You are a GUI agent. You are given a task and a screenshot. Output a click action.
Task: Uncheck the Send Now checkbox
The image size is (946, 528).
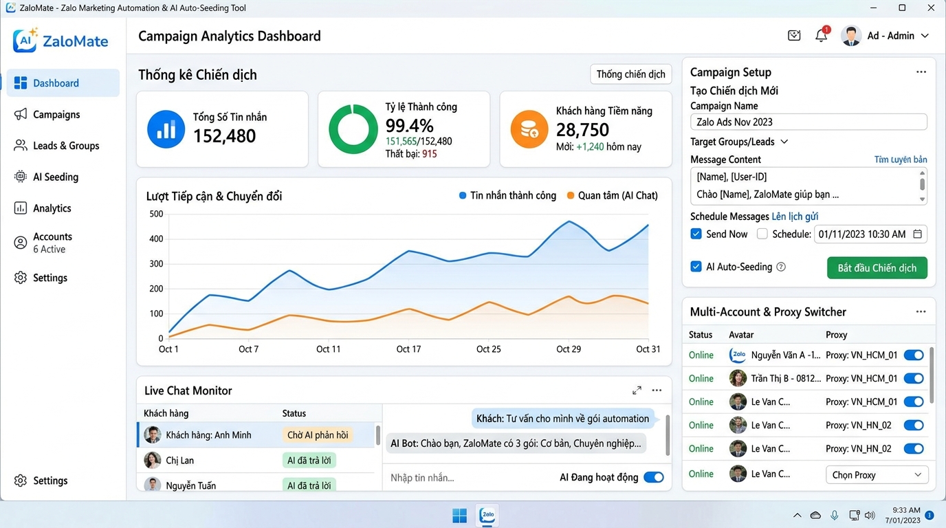tap(696, 234)
